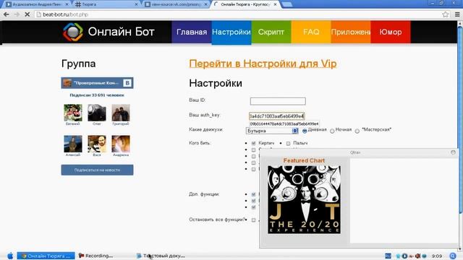This screenshot has height=260, width=463.
Task: Switch to 'Recording...' taskbar item
Action: (95, 256)
